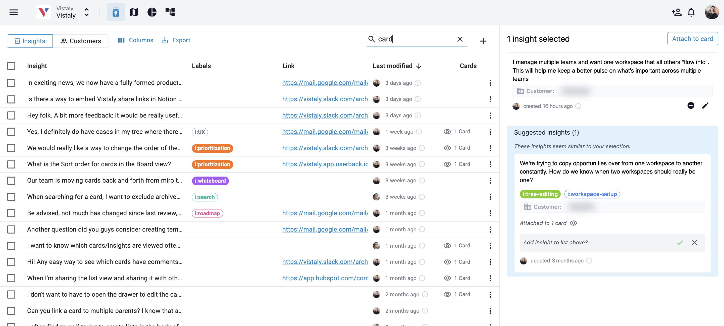The image size is (724, 326).
Task: Open row menu for 'In exciting news' insight
Action: [490, 83]
